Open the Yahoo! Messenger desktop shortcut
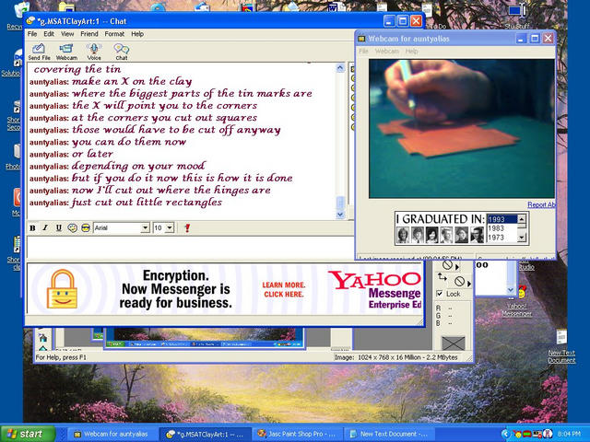The width and height of the screenshot is (590, 442). (x=517, y=302)
